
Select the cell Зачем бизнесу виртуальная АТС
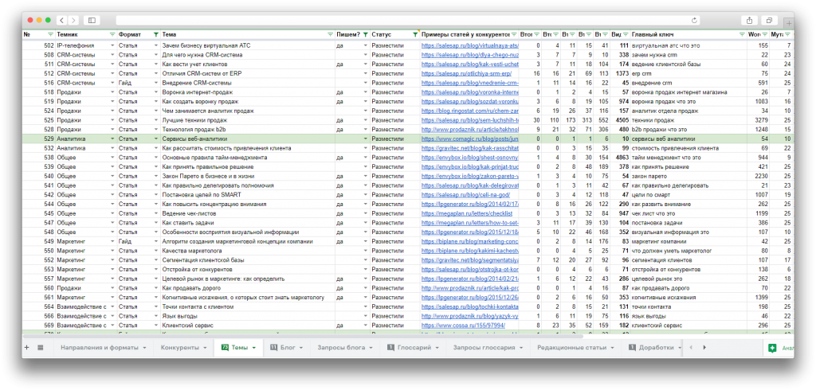click(247, 45)
